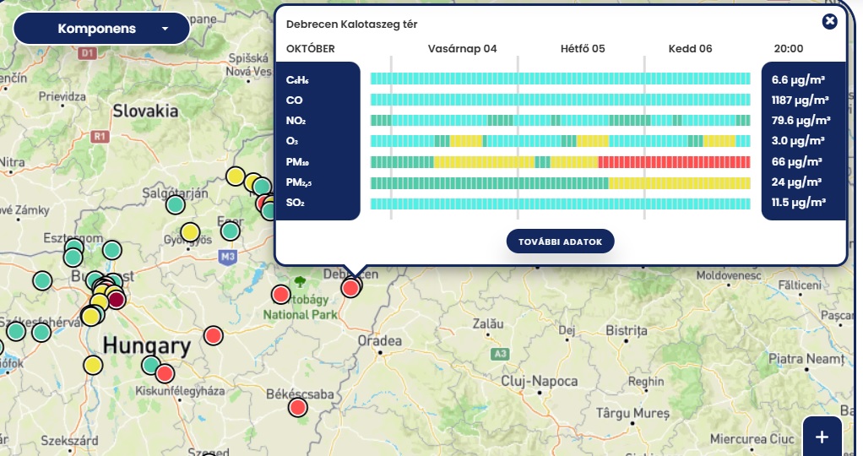Click the M3 motorway shield on map
The width and height of the screenshot is (863, 456).
pos(227,257)
